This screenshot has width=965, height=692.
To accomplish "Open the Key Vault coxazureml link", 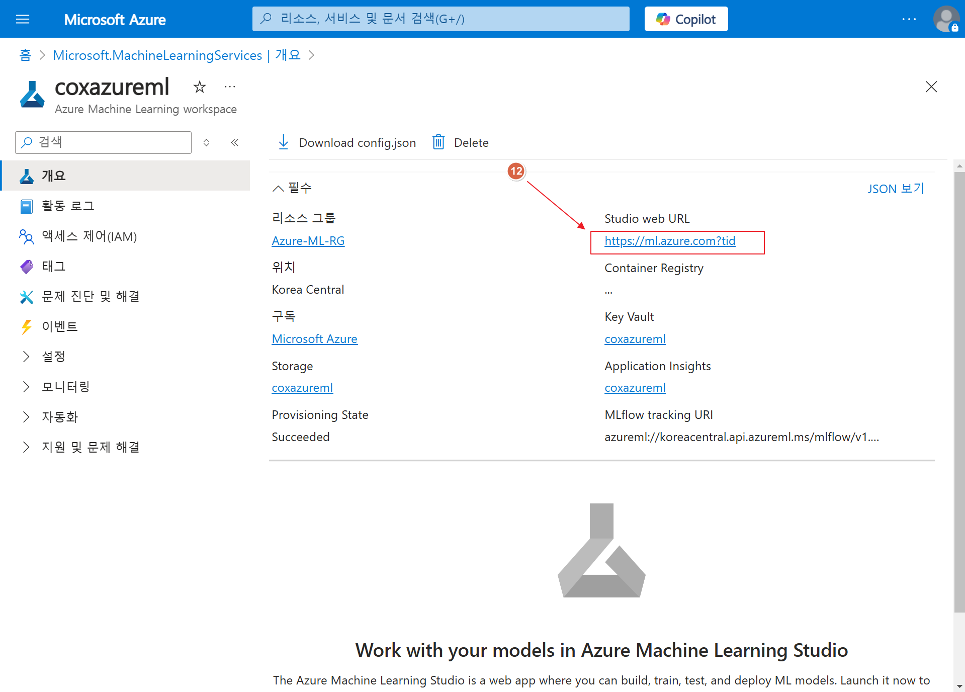I will tap(635, 339).
